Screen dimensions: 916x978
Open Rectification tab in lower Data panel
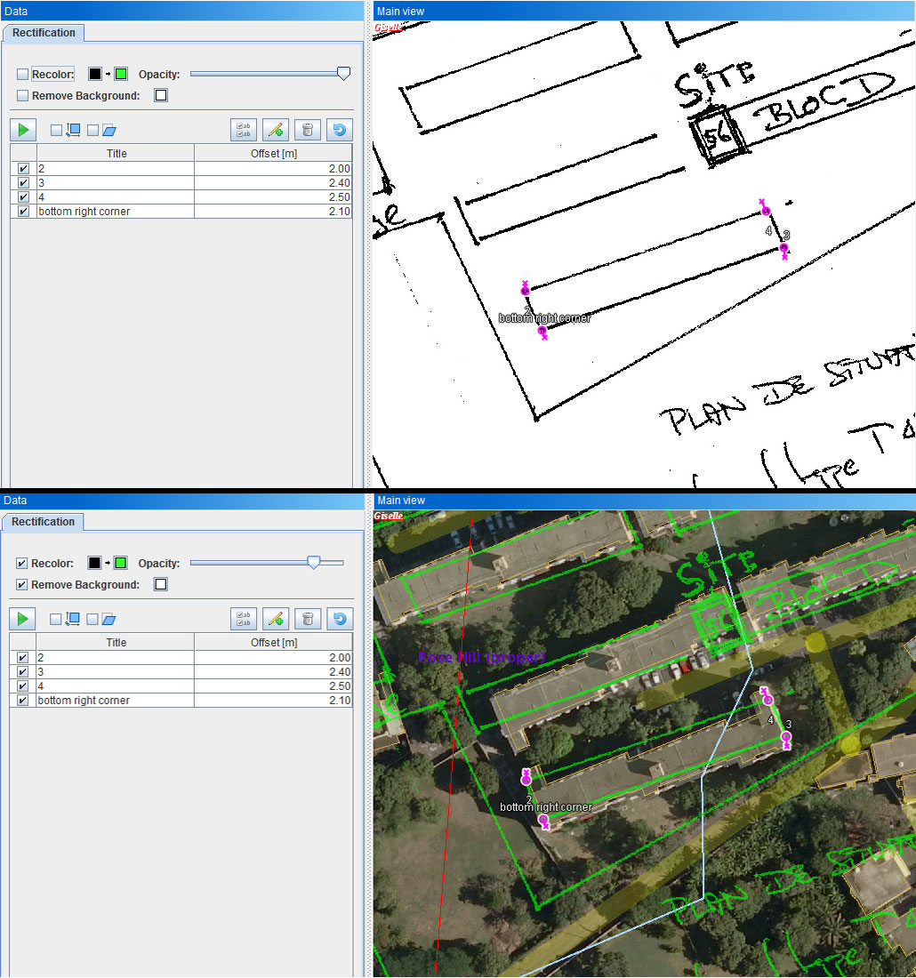tap(44, 522)
